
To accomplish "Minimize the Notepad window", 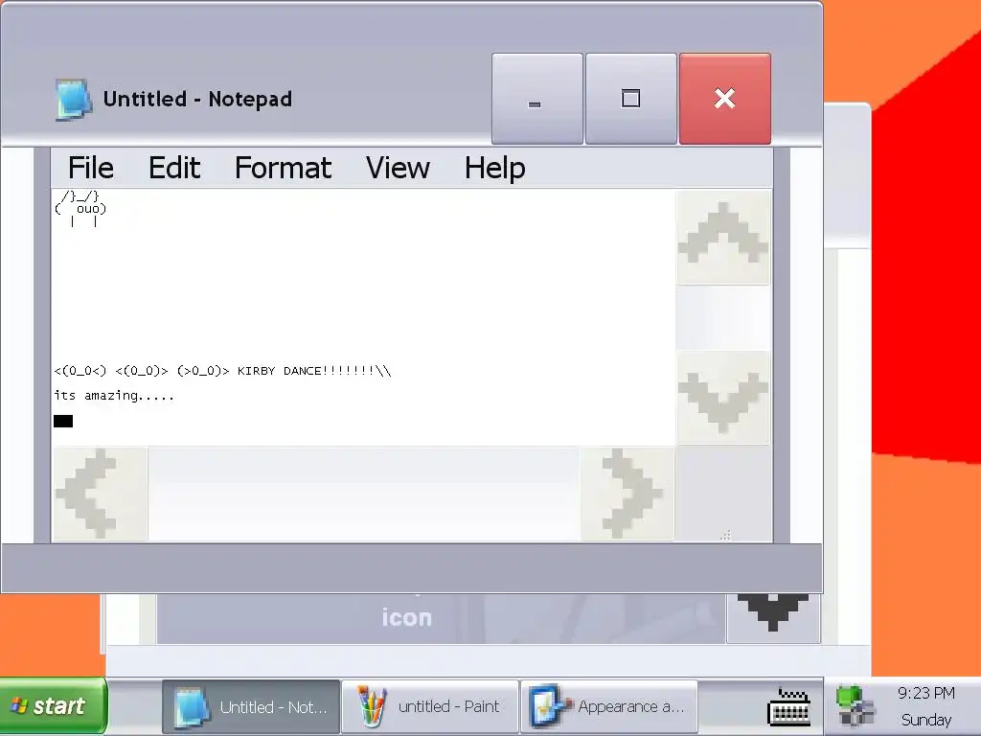I will coord(536,99).
